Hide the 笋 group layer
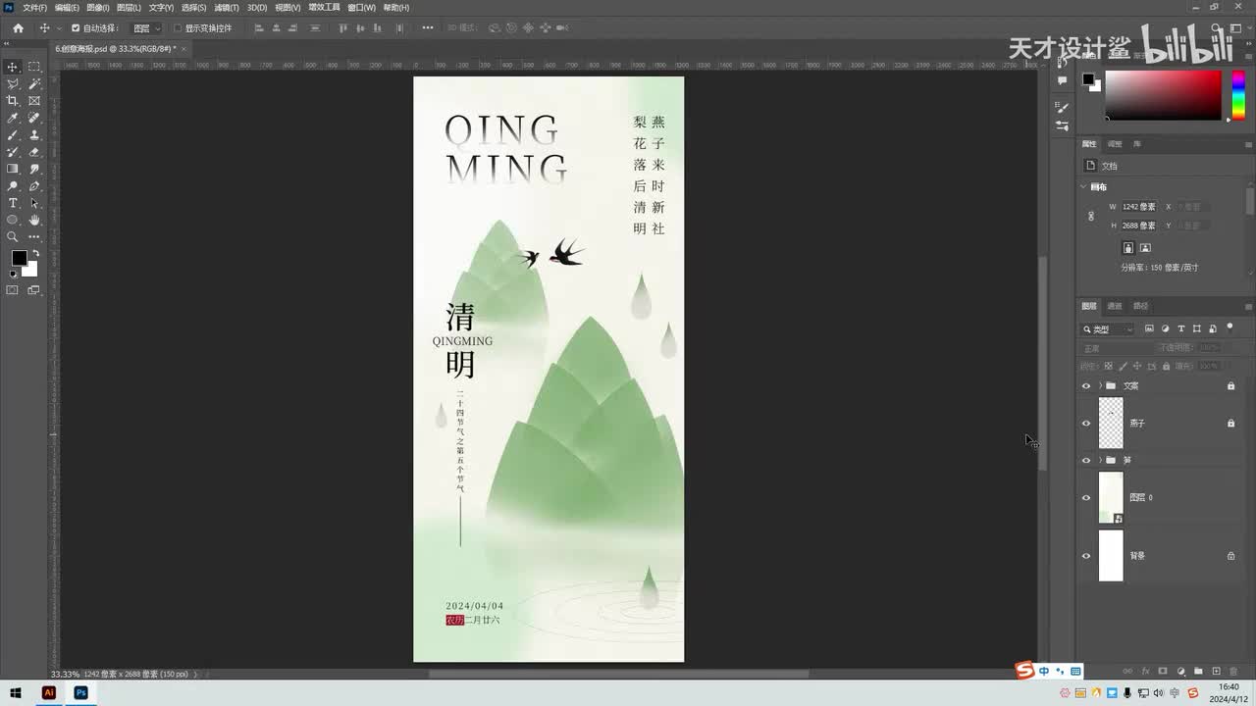 point(1086,460)
